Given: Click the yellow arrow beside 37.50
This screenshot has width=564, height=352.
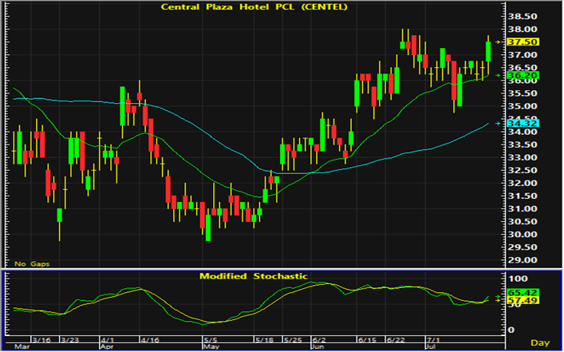Looking at the screenshot, I should [498, 42].
